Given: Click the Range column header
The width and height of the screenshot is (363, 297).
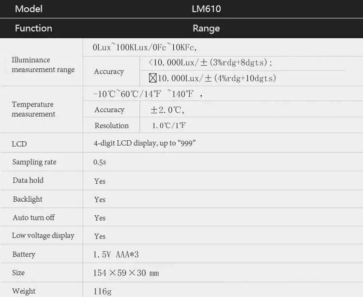Looking at the screenshot, I should [206, 29].
